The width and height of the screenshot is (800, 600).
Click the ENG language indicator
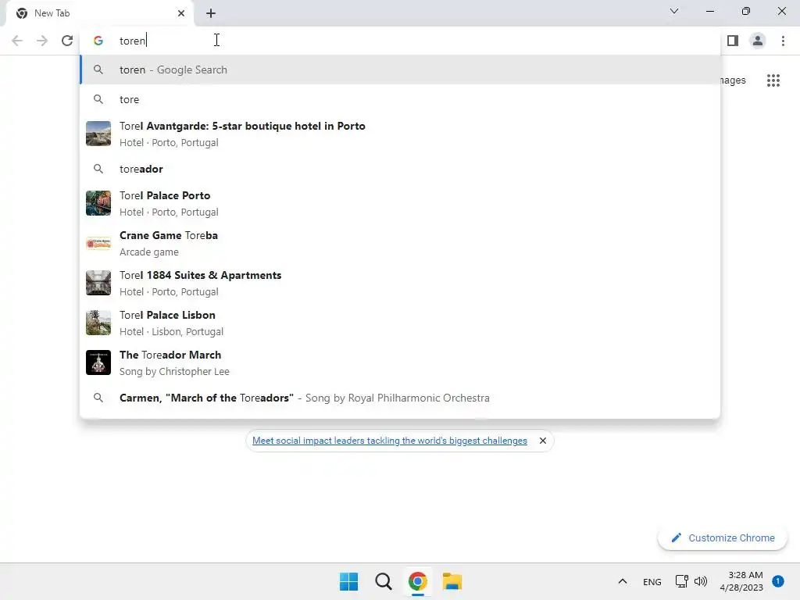652,581
